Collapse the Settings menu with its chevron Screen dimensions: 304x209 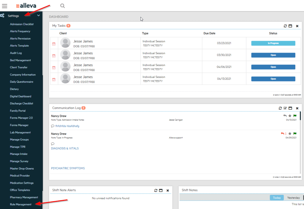coord(38,15)
